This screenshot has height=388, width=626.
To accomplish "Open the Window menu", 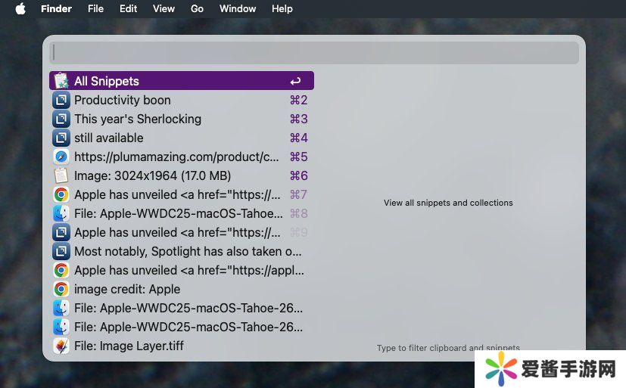I will (237, 9).
